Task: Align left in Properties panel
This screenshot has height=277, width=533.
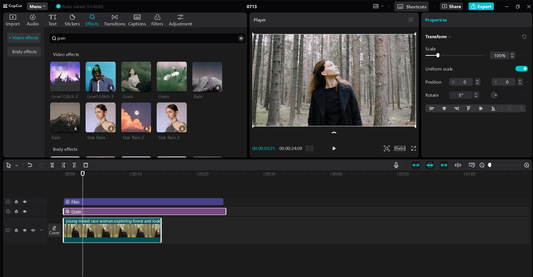Action: [432, 108]
